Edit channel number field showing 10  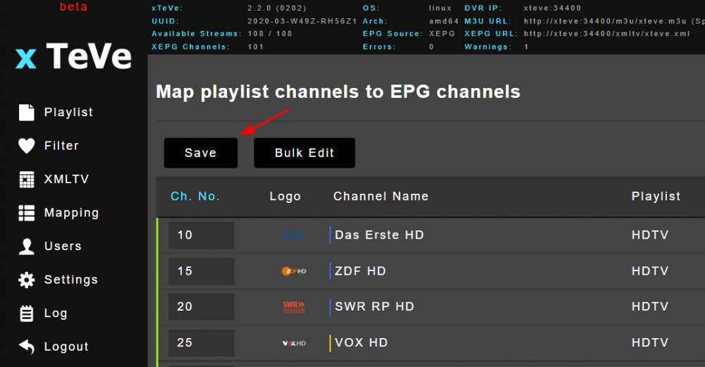coord(202,235)
